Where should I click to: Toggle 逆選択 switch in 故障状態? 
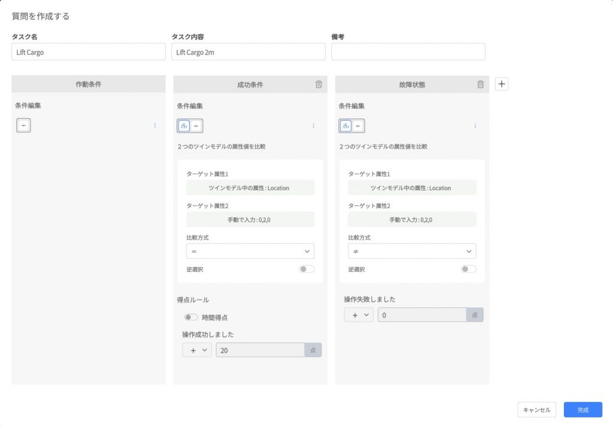tap(468, 269)
